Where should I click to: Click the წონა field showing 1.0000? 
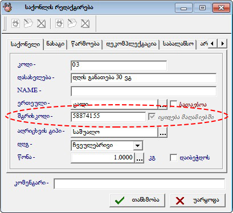[103, 158]
